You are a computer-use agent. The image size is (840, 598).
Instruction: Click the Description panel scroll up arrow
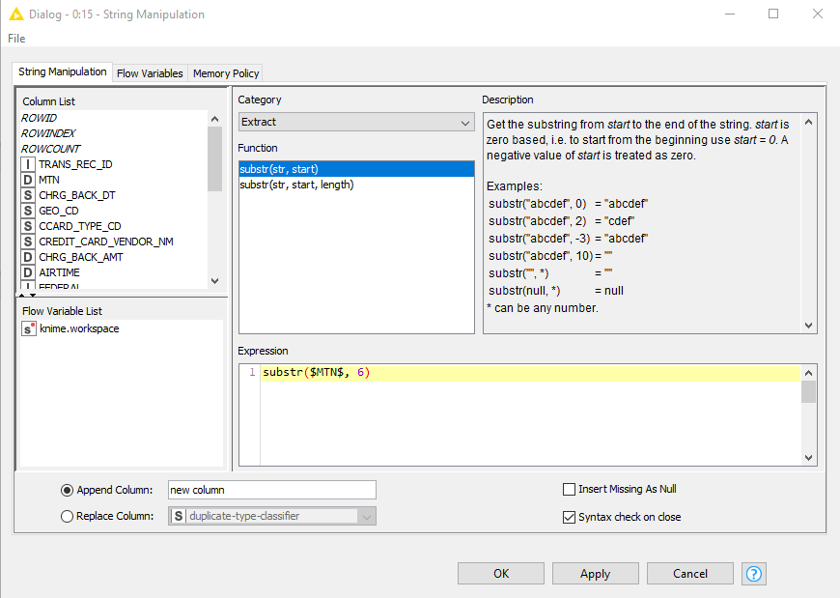pyautogui.click(x=809, y=122)
